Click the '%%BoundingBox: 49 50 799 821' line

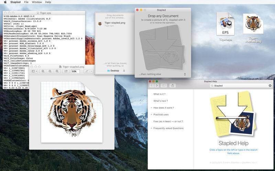22,31
